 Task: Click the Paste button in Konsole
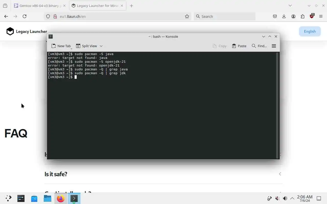tap(239, 46)
